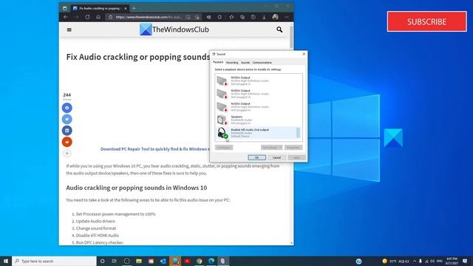
Task: Click OK in the Sound dialog
Action: [256, 157]
